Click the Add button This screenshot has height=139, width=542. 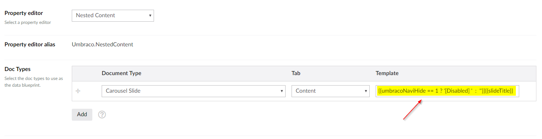point(82,114)
